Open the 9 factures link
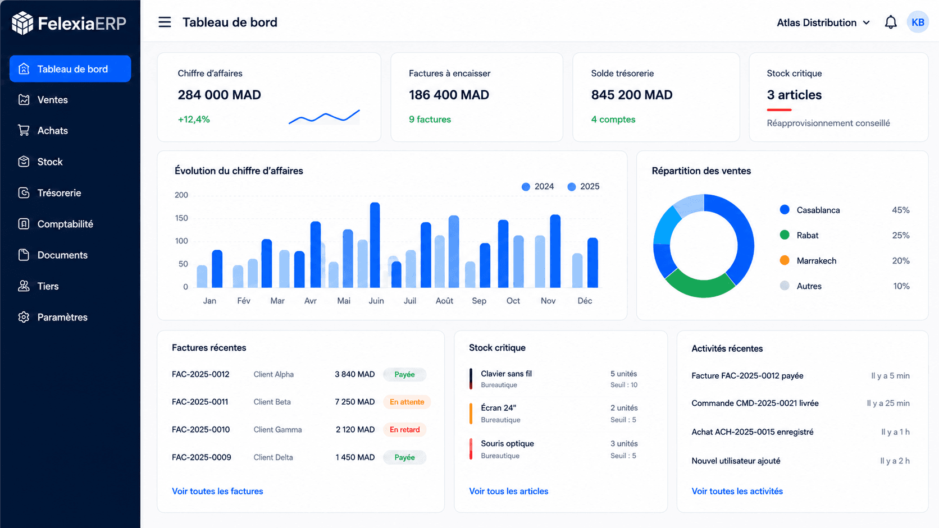The width and height of the screenshot is (939, 528). click(430, 119)
